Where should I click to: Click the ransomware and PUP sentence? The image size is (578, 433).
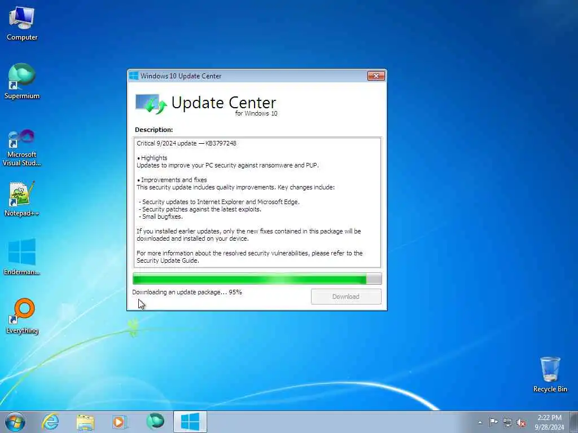[x=228, y=165]
